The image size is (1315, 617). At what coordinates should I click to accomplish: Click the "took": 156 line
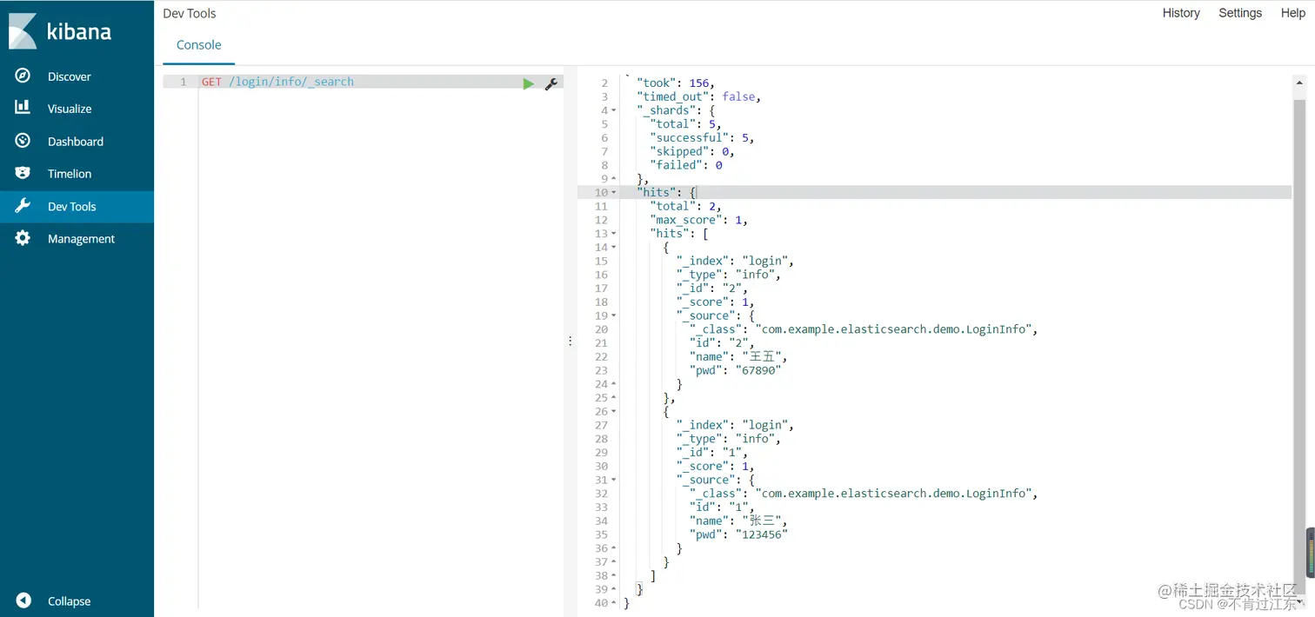tap(675, 83)
